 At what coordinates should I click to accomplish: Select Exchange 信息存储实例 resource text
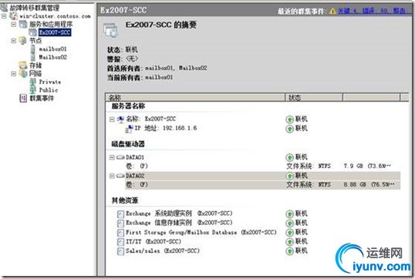[179, 223]
